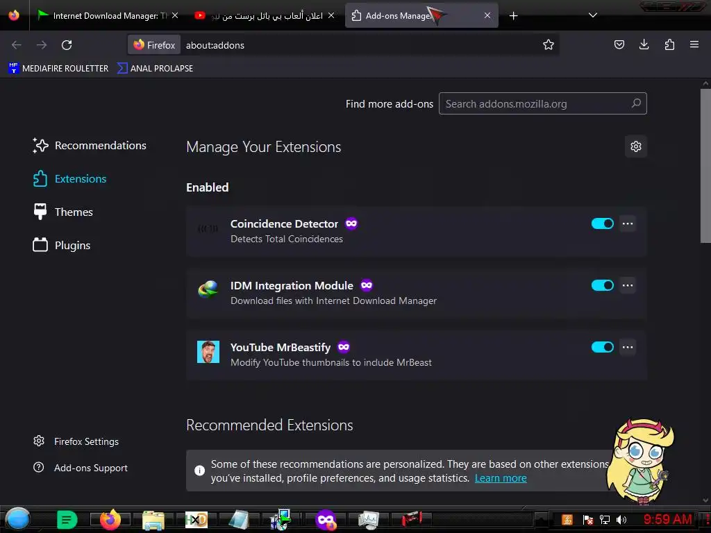Open private browsing mask taskbar icon
The width and height of the screenshot is (711, 533).
(326, 520)
